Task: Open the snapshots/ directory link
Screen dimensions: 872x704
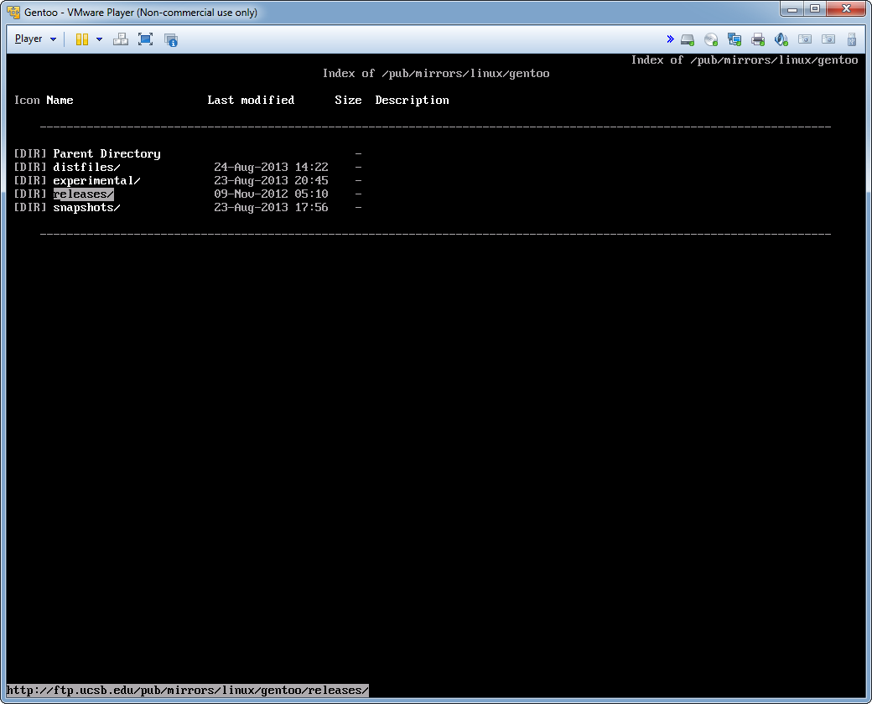Action: (x=86, y=207)
